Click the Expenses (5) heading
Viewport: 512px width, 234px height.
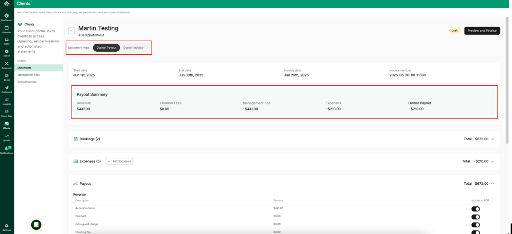[90, 161]
